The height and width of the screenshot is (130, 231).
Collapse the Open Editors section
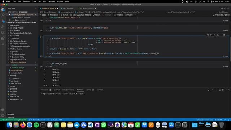[x=13, y=12]
